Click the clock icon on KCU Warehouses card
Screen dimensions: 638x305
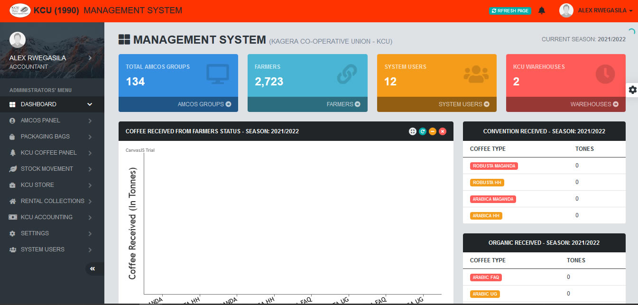(605, 74)
